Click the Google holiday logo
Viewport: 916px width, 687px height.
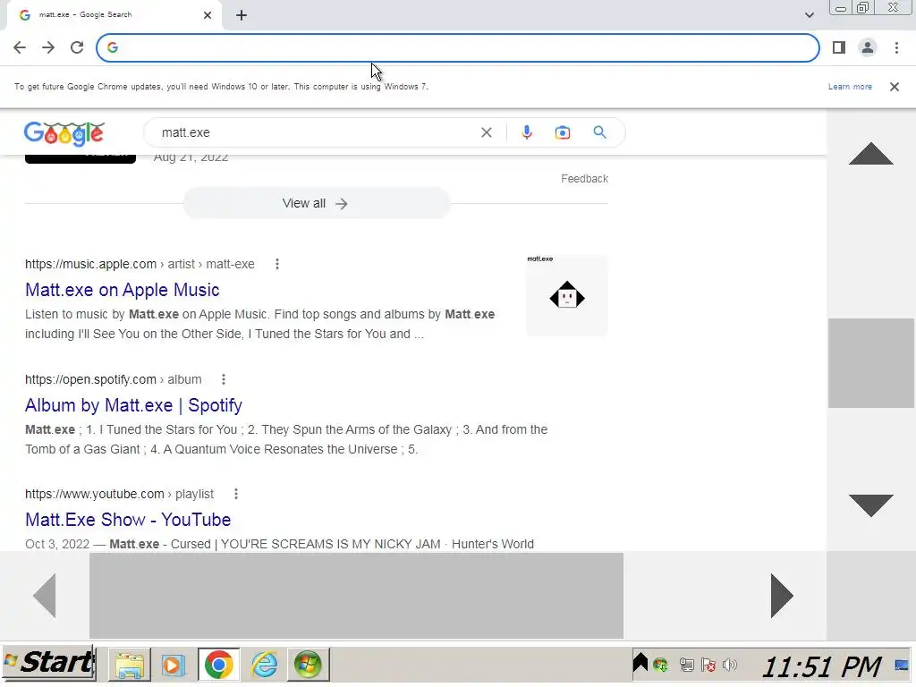[64, 133]
